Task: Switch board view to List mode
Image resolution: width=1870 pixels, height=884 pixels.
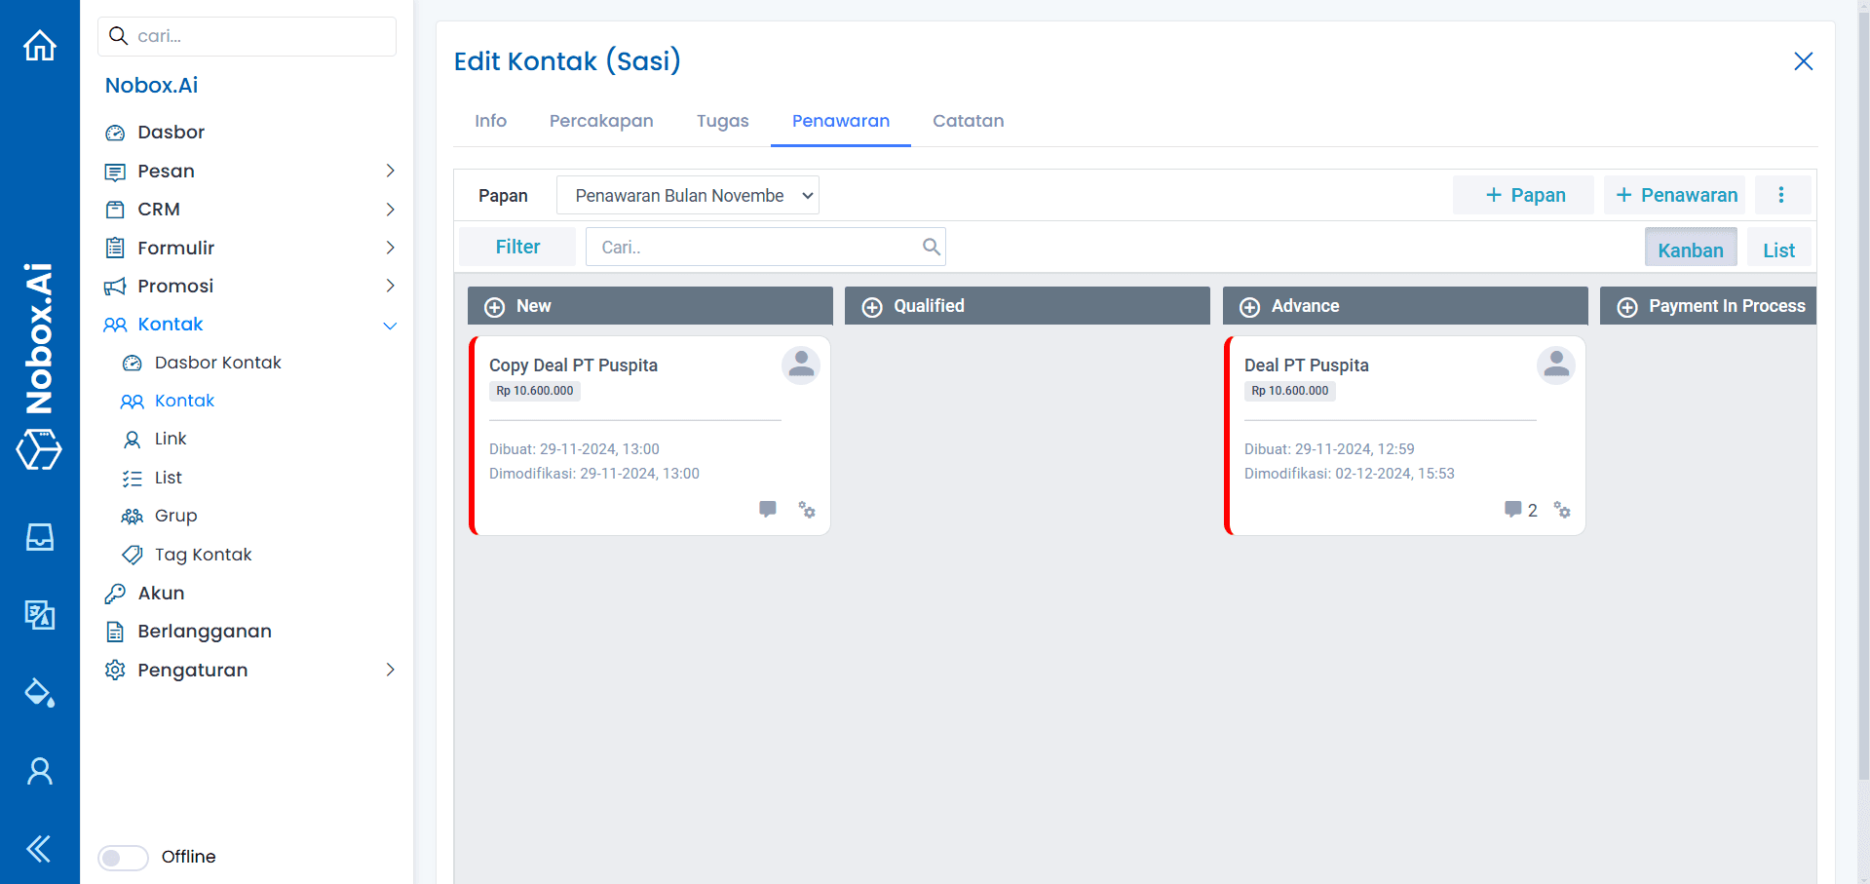Action: click(x=1778, y=249)
